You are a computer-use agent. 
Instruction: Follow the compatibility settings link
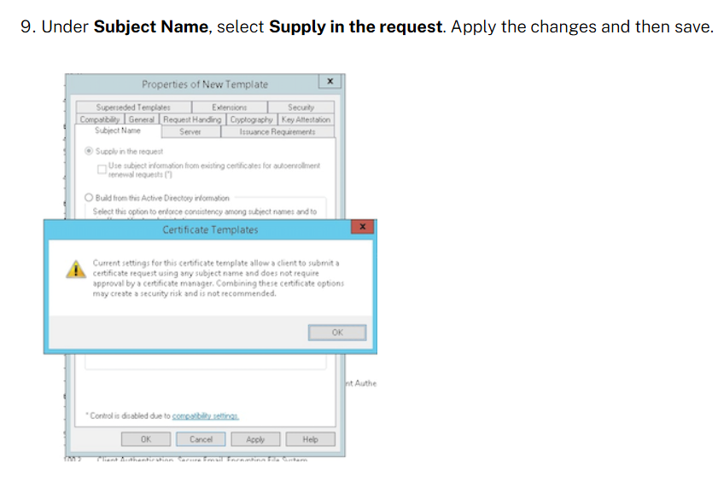click(x=205, y=415)
